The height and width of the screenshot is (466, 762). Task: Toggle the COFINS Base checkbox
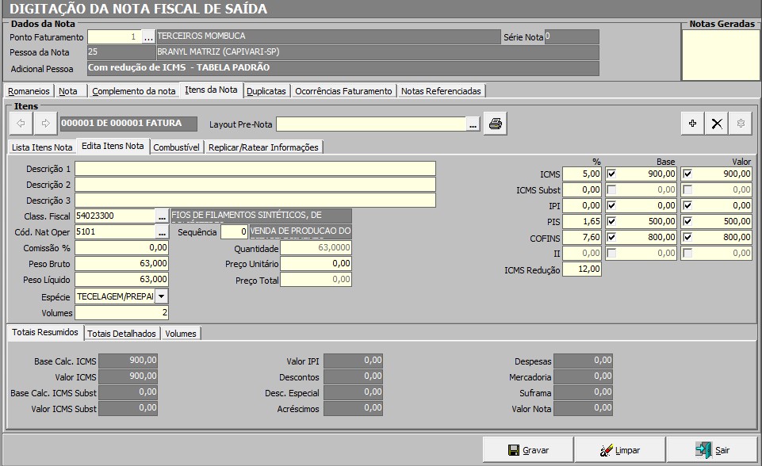611,238
